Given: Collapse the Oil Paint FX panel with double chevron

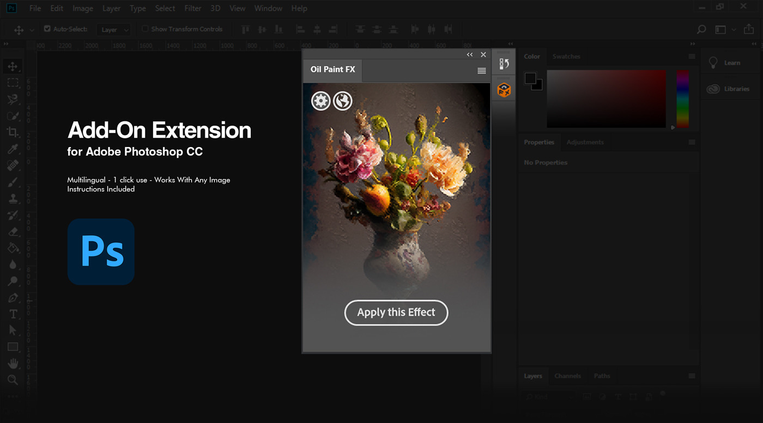Looking at the screenshot, I should coord(469,54).
